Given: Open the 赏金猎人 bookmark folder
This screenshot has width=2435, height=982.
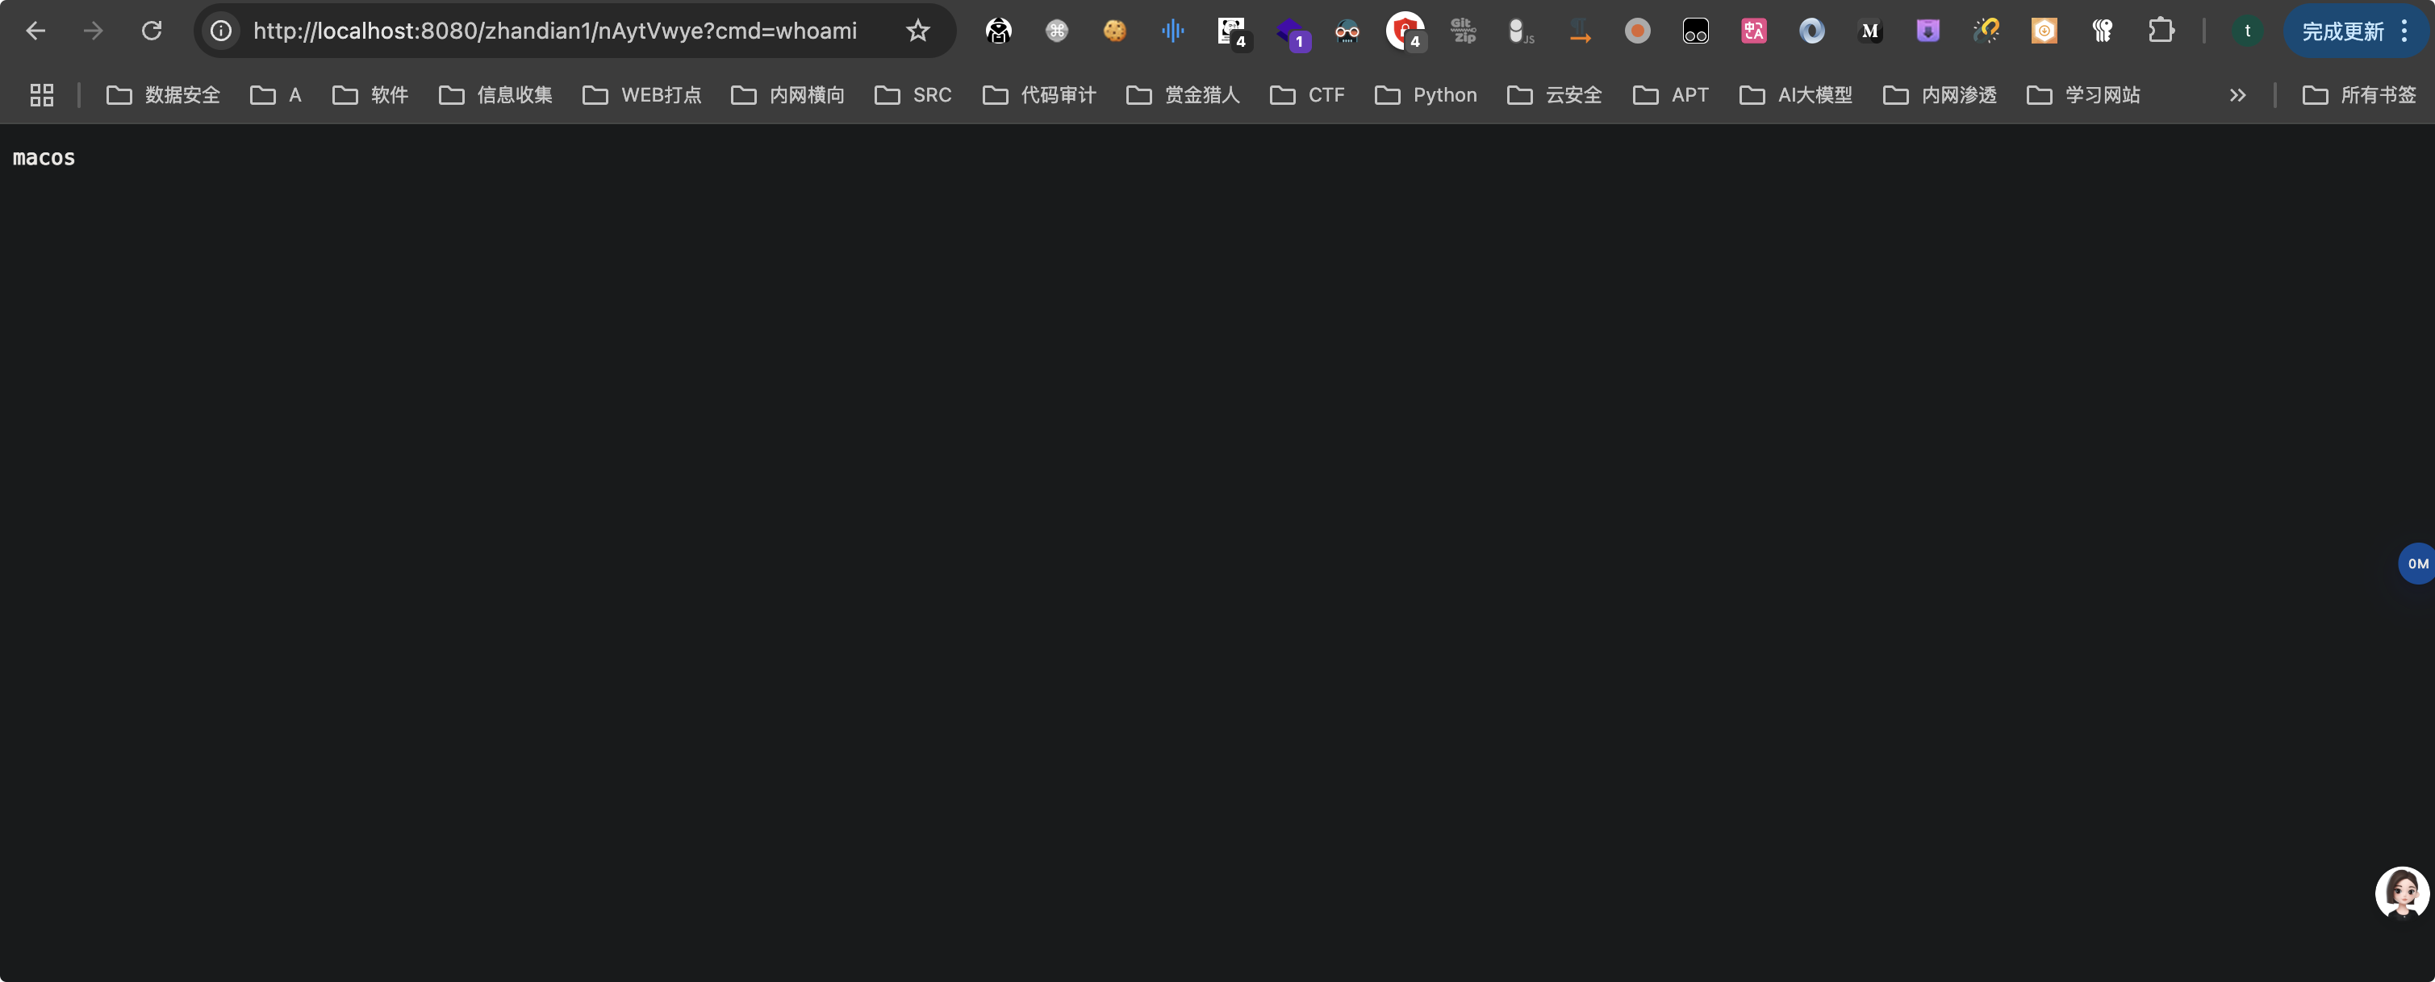Looking at the screenshot, I should point(1184,95).
